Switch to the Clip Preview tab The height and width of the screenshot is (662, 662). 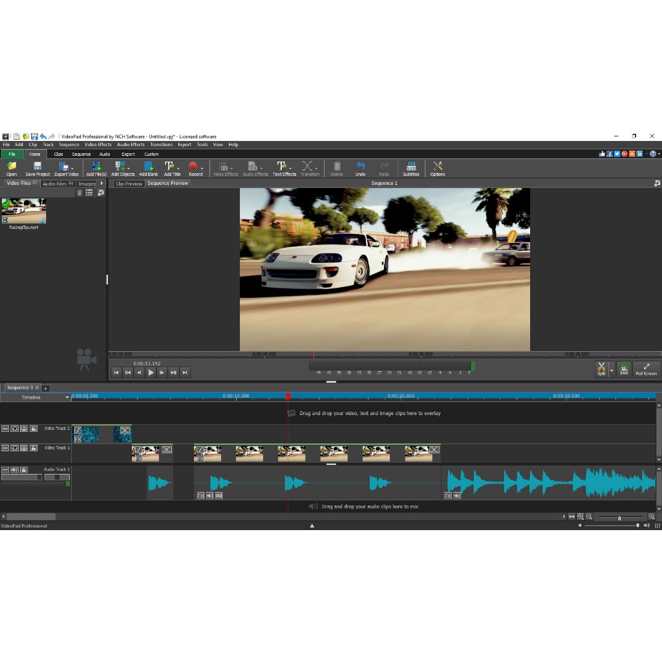(x=129, y=184)
